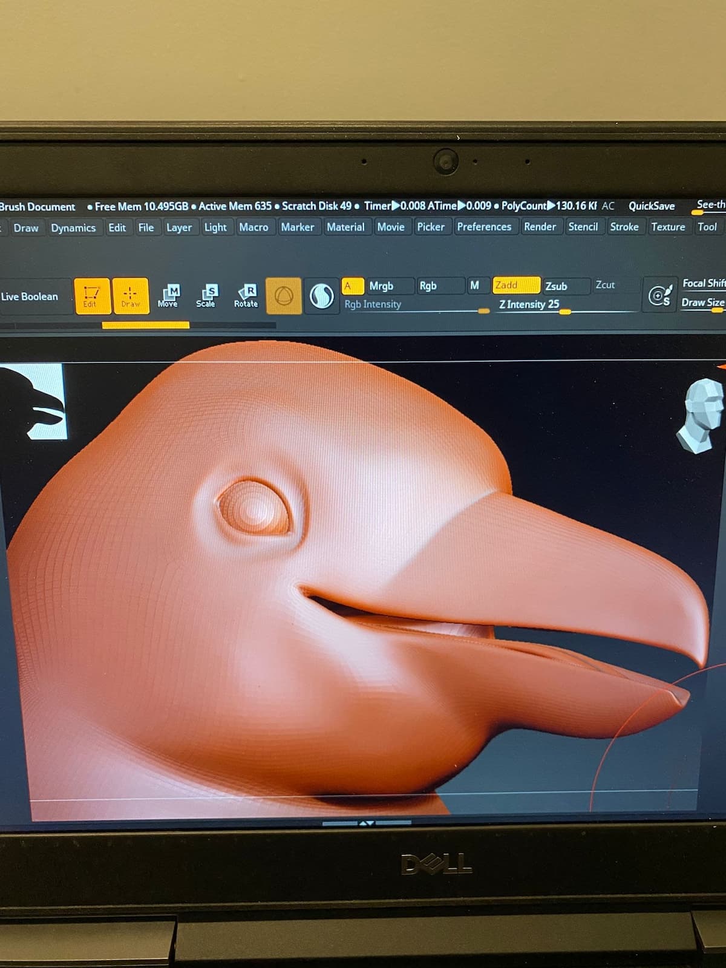
Task: Click the crow reference thumbnail
Action: tap(38, 402)
